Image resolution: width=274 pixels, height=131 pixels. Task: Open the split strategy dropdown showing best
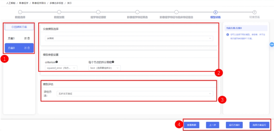point(105,68)
